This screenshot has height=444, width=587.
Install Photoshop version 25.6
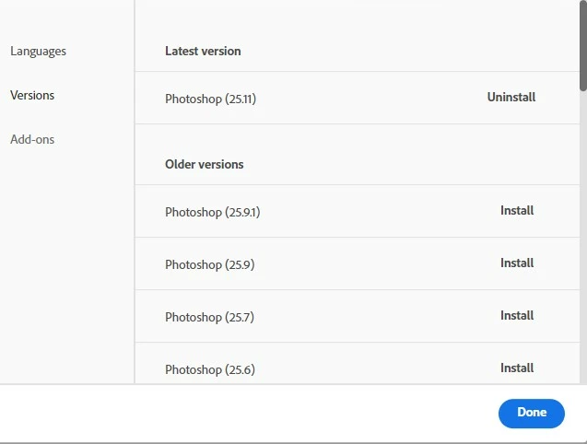tap(517, 368)
